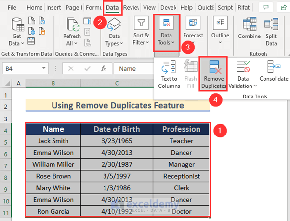The width and height of the screenshot is (290, 221).
Task: Click the Insert Function fx icon
Action: tap(104, 68)
